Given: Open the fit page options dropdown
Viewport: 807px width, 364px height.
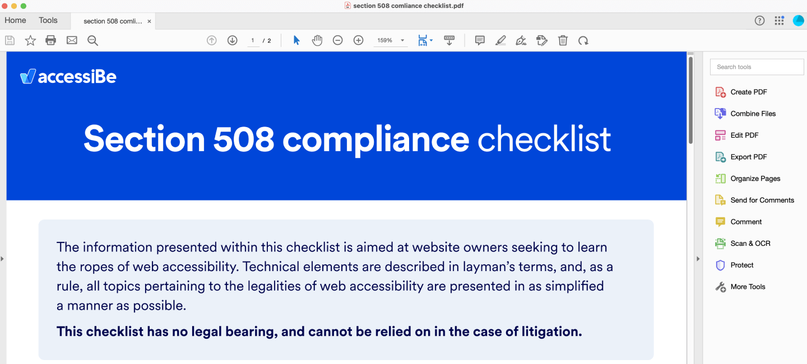Looking at the screenshot, I should click(x=431, y=41).
